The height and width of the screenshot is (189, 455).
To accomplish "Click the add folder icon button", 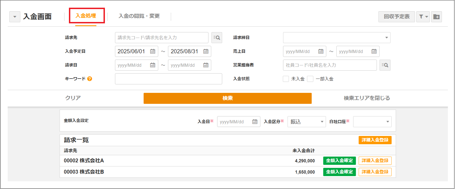I will click(436, 17).
